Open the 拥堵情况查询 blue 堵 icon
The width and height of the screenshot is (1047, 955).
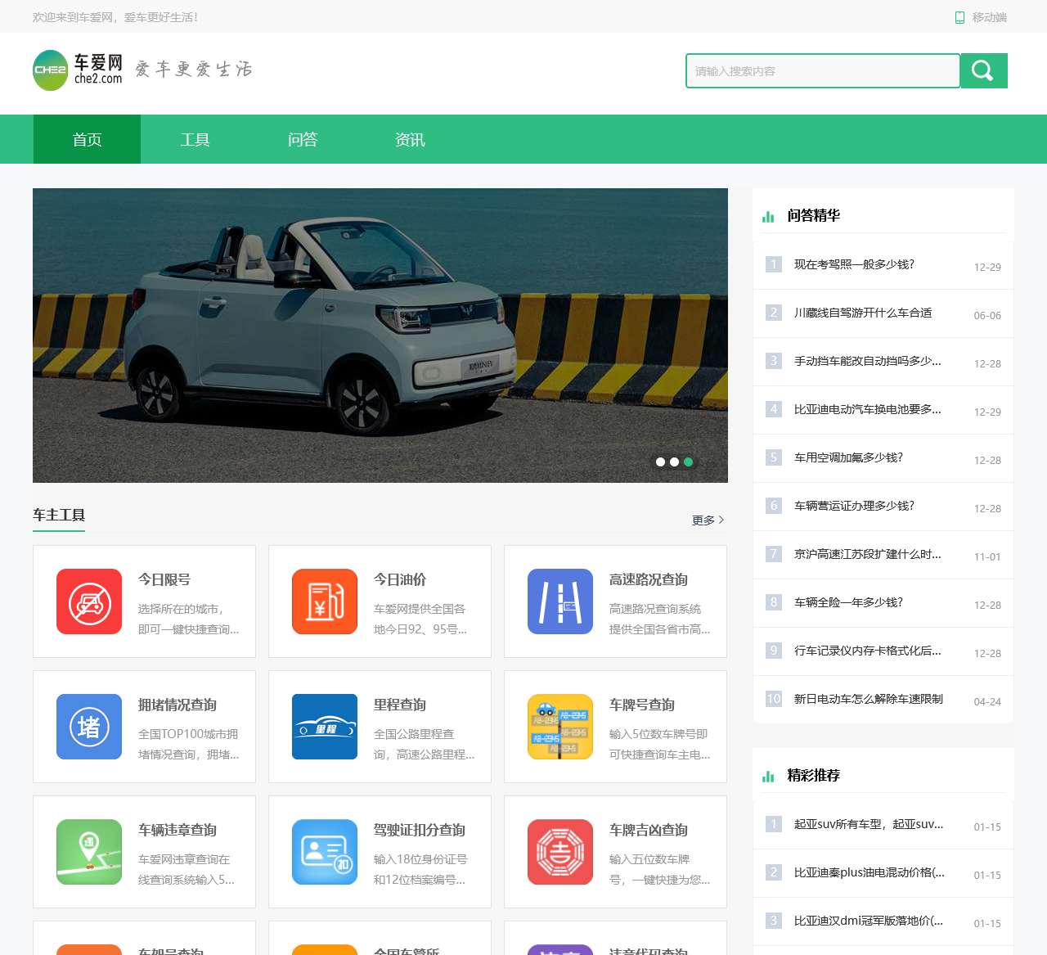(x=89, y=727)
